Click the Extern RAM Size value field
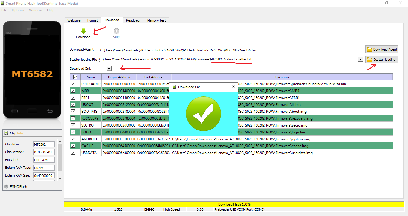 [x=44, y=176]
